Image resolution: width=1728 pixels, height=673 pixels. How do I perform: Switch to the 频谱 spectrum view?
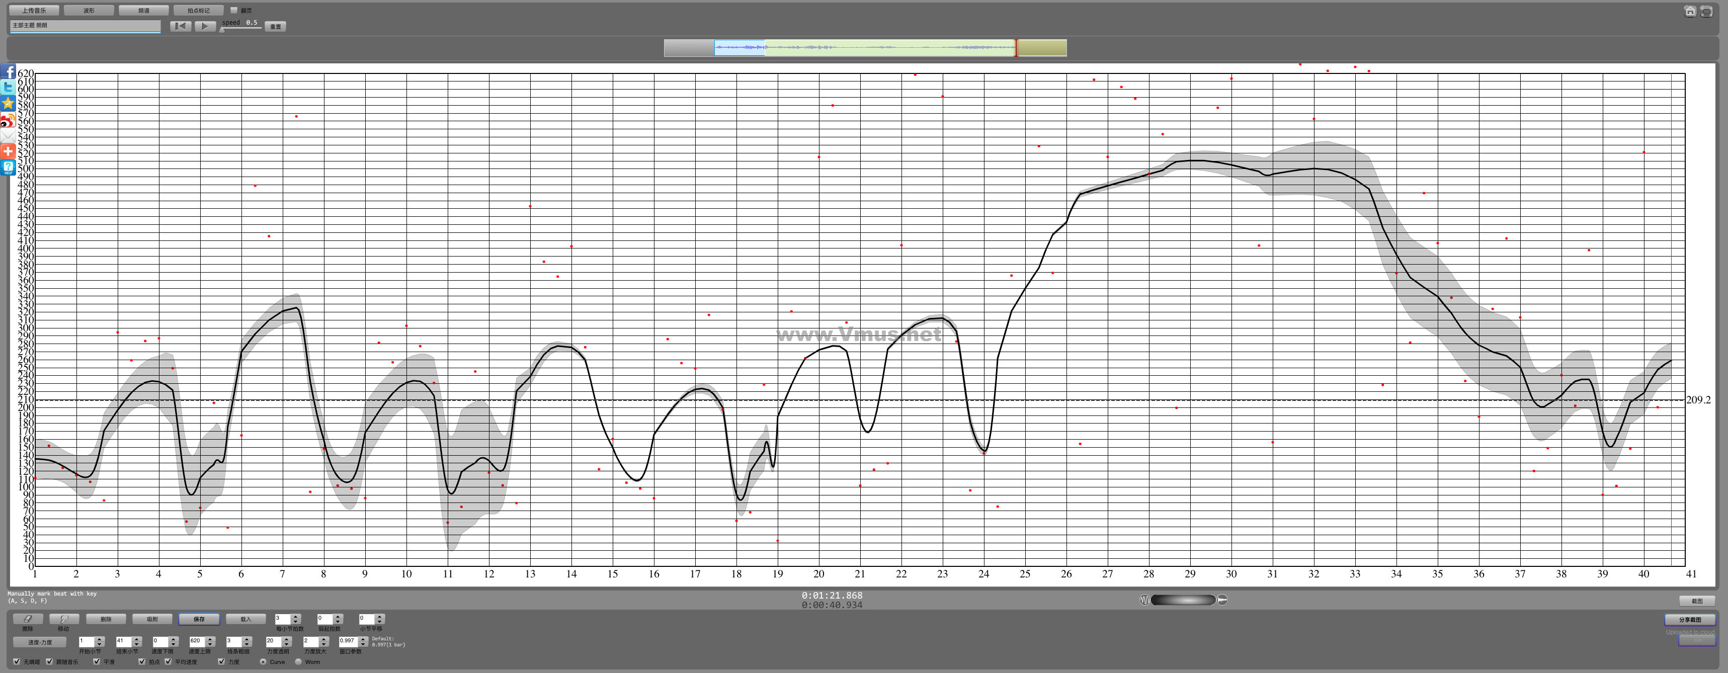click(143, 10)
